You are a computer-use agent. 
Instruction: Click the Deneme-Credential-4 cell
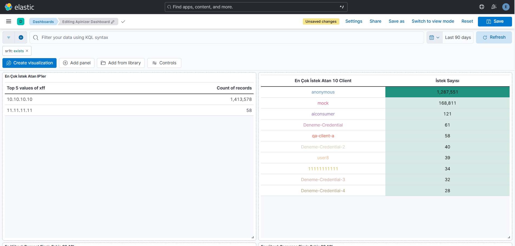pos(323,191)
